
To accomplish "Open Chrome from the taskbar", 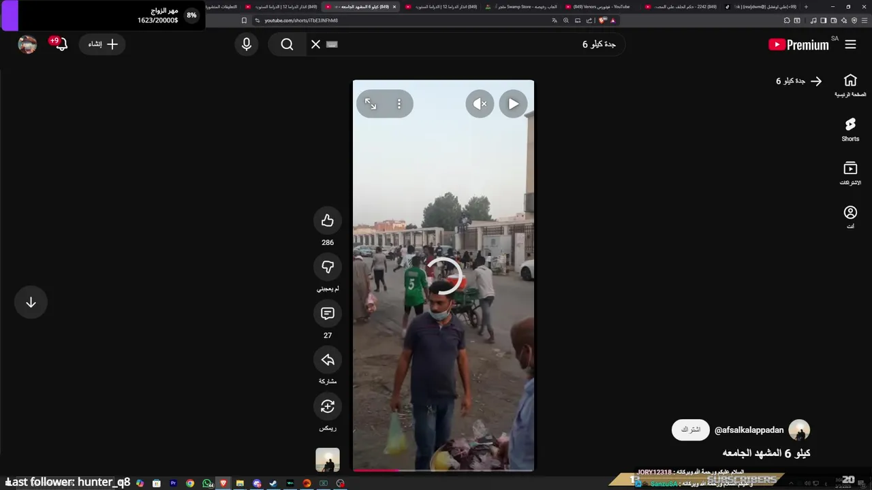I will point(190,483).
